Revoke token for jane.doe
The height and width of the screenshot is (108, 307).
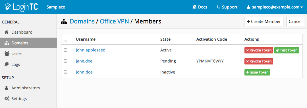259,61
